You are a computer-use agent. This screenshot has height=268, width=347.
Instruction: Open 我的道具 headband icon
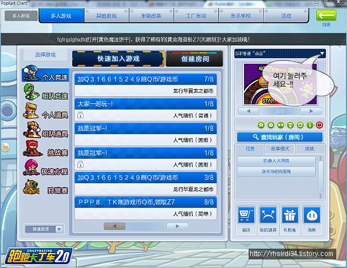(268, 215)
